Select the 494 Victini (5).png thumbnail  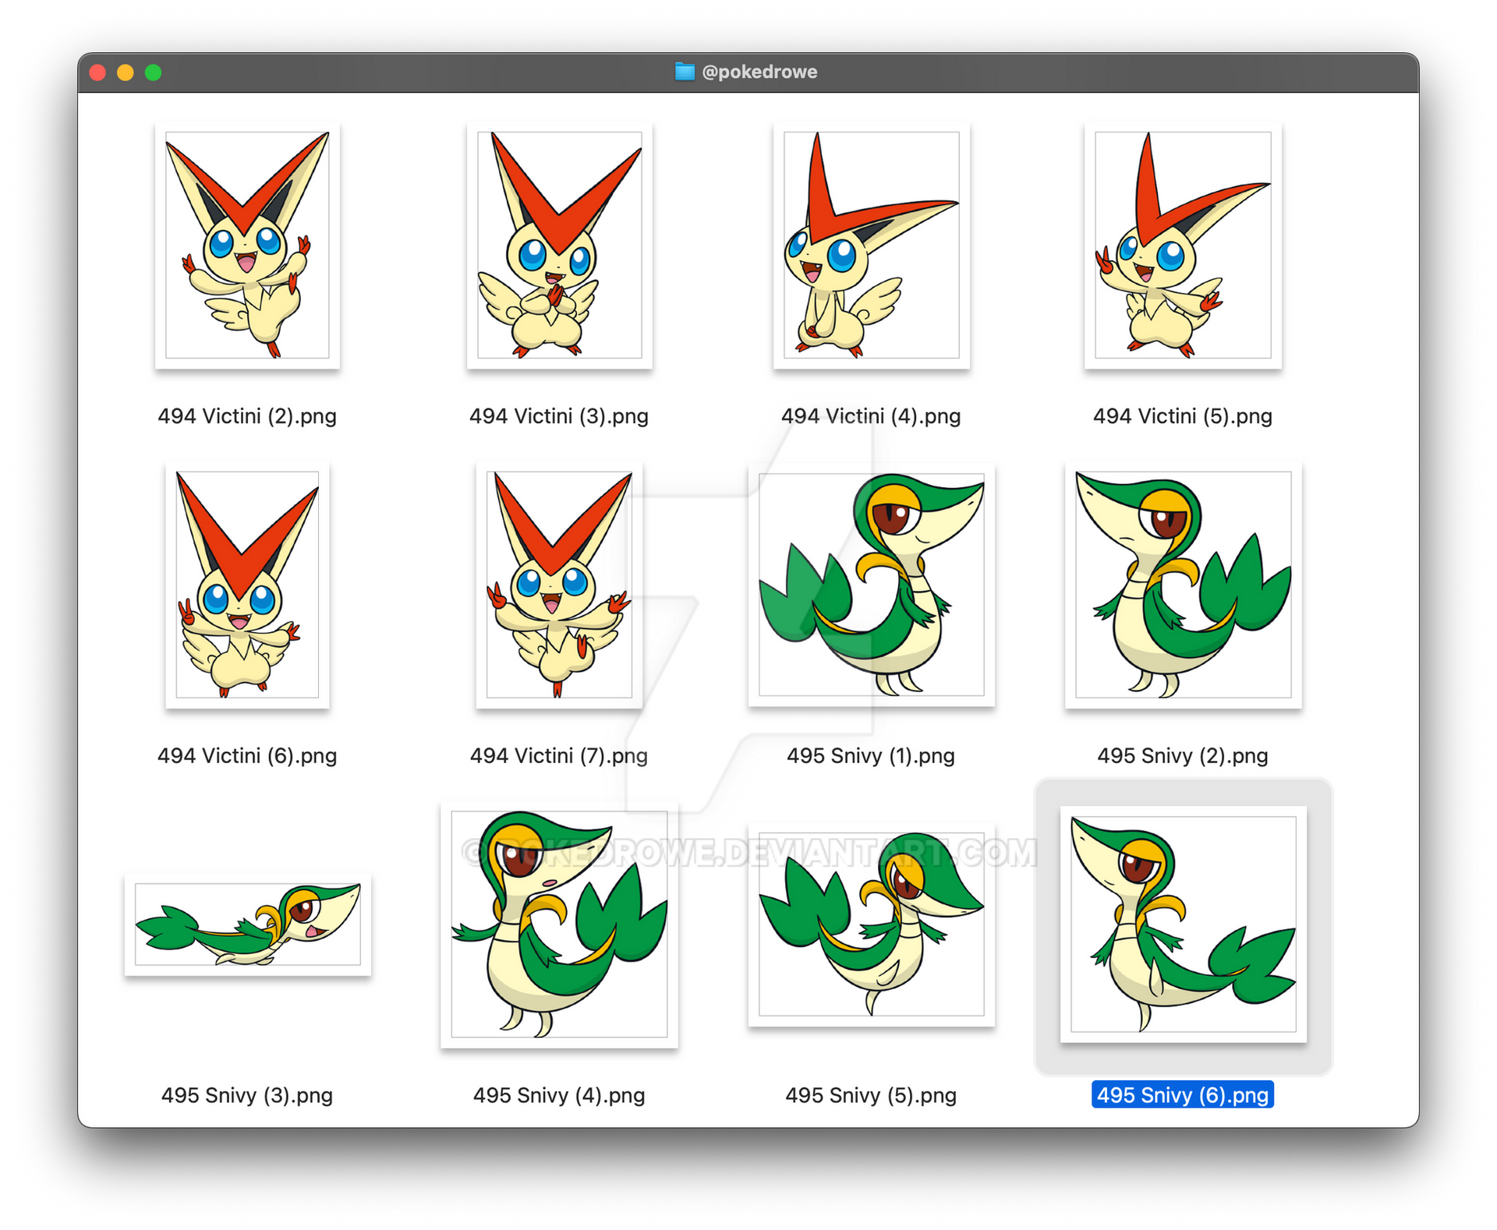(1183, 245)
